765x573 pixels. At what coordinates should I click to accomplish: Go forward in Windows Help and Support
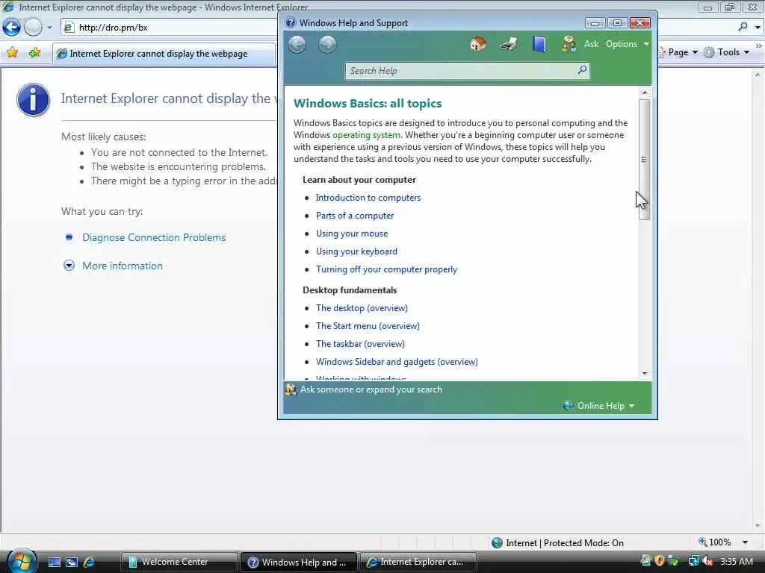click(327, 44)
